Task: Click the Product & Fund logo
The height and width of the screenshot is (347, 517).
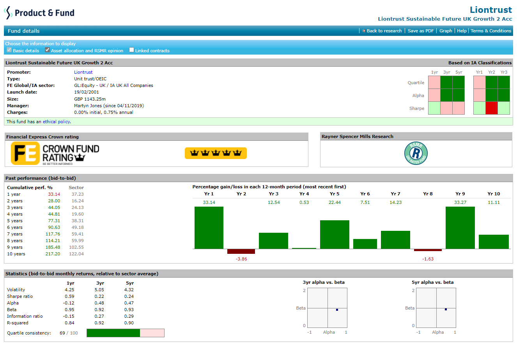Action: pos(39,13)
